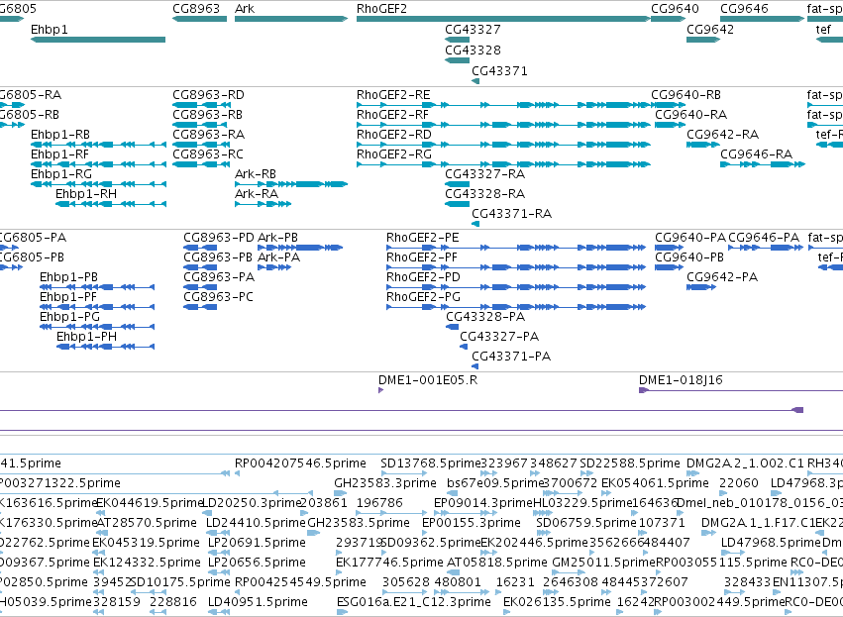This screenshot has width=843, height=617.
Task: Select transcript RhoGEF2-RD
Action: (503, 145)
